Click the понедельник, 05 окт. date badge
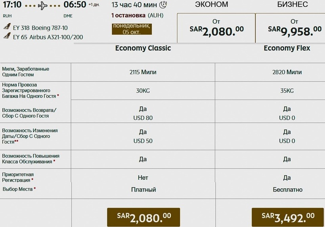The width and height of the screenshot is (325, 227). pos(132,29)
